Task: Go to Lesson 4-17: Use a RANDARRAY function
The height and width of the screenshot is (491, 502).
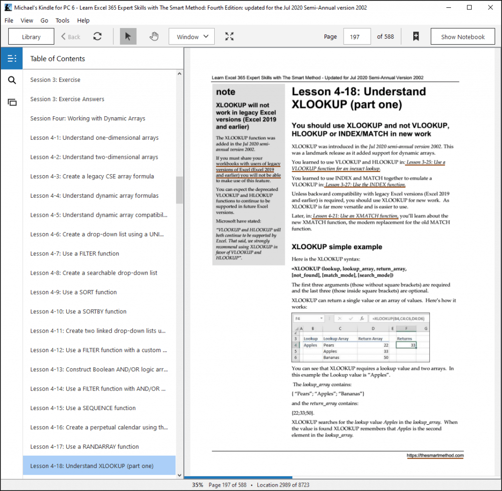Action: point(99,446)
